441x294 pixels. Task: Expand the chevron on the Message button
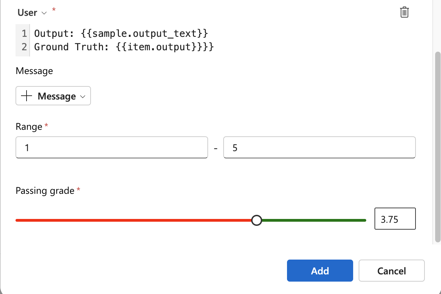pos(83,97)
